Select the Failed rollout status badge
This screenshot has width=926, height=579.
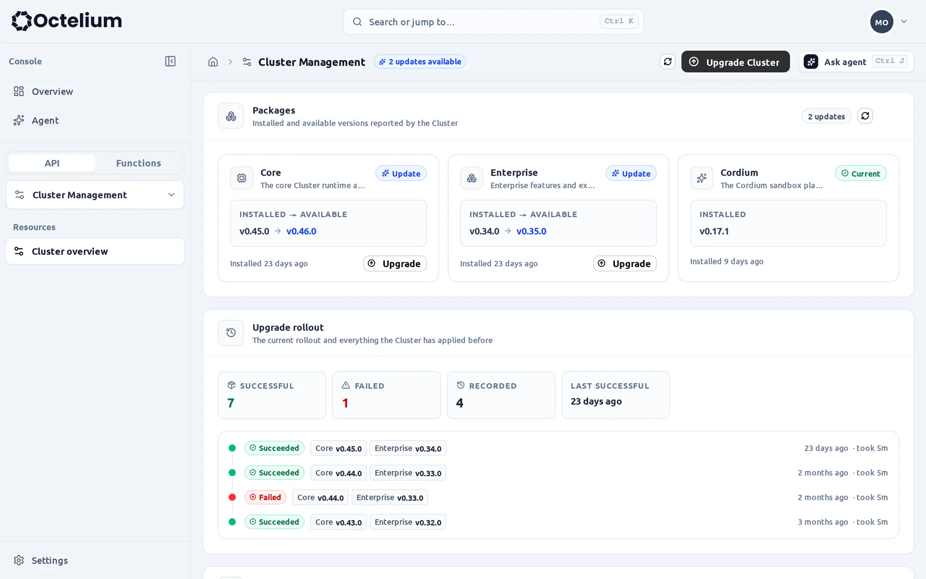[266, 497]
